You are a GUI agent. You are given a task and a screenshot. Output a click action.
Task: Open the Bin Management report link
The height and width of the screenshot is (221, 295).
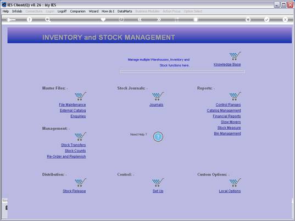(227, 134)
